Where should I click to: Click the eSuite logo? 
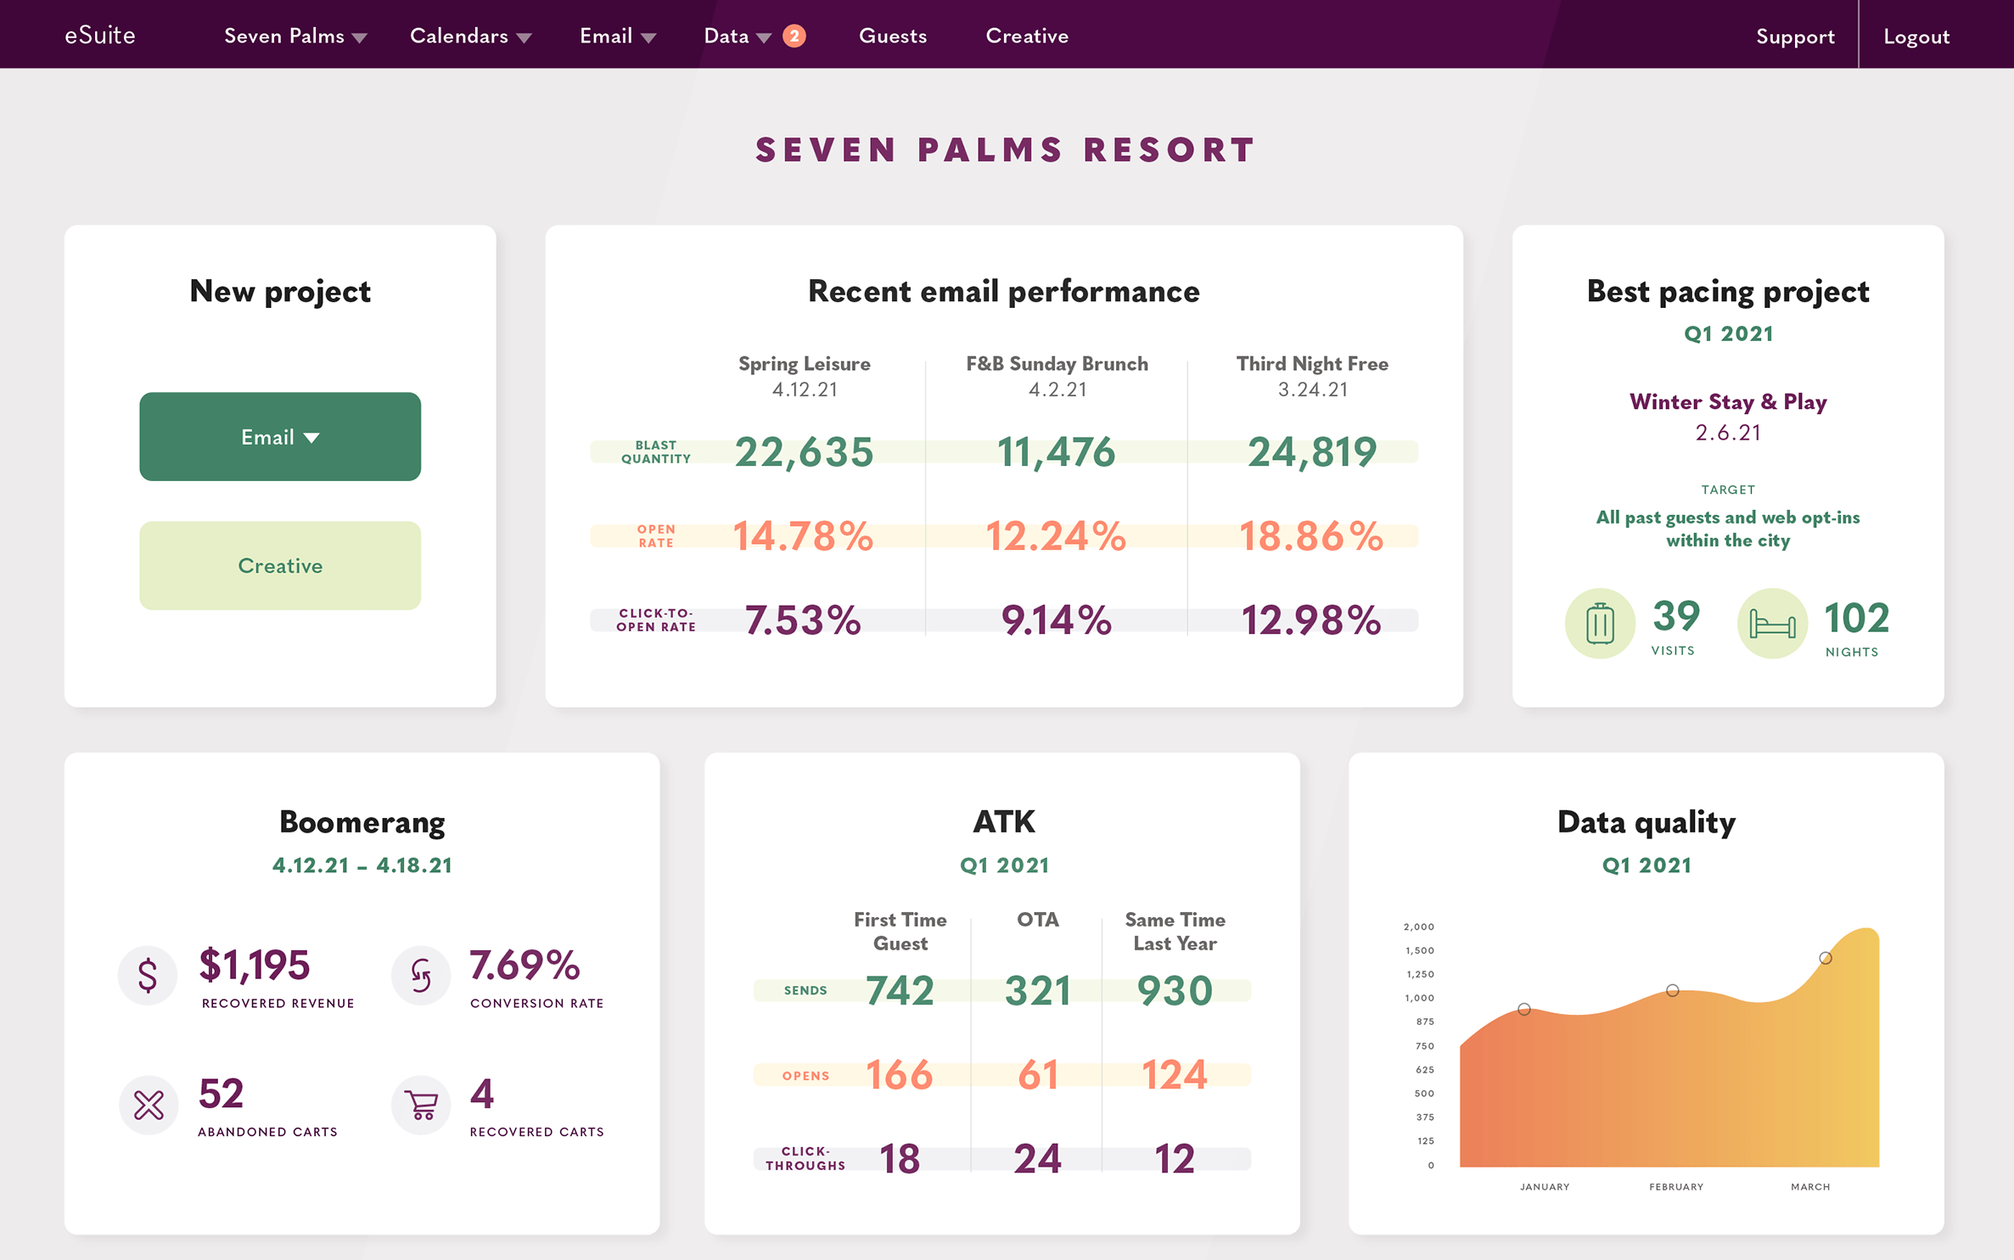pos(100,36)
